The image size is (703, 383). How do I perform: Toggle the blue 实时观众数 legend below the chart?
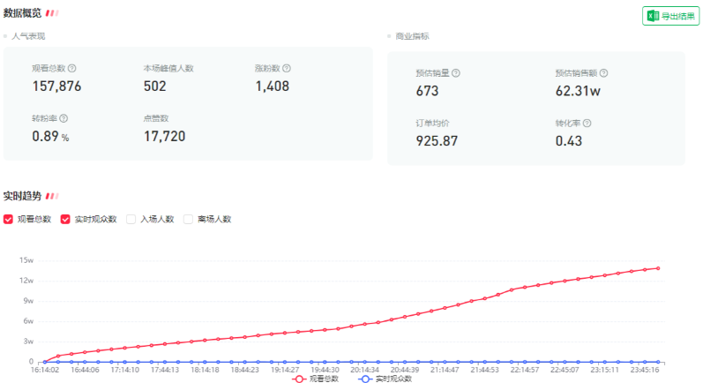pyautogui.click(x=384, y=379)
